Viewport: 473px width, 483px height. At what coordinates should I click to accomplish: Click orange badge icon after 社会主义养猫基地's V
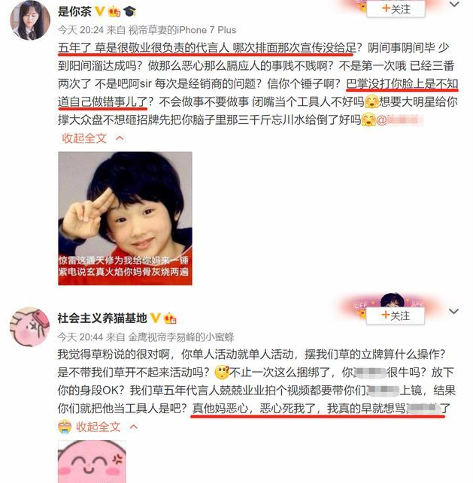coord(170,318)
